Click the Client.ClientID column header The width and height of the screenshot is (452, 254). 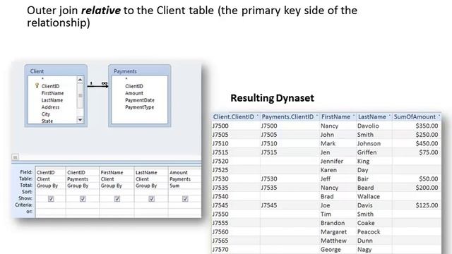click(x=235, y=116)
